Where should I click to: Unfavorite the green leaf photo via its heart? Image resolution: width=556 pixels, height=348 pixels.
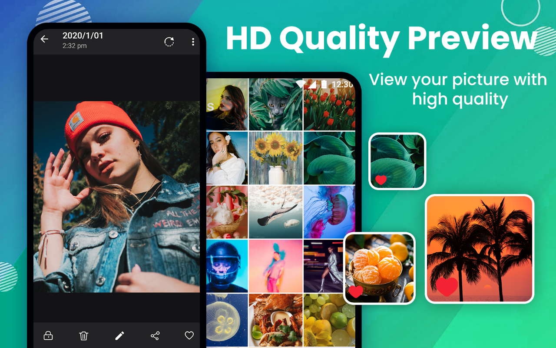pyautogui.click(x=381, y=179)
